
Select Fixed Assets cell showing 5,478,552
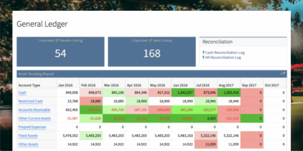pyautogui.click(x=68, y=136)
